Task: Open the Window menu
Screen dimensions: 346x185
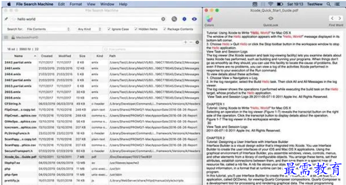Action: coord(107,4)
